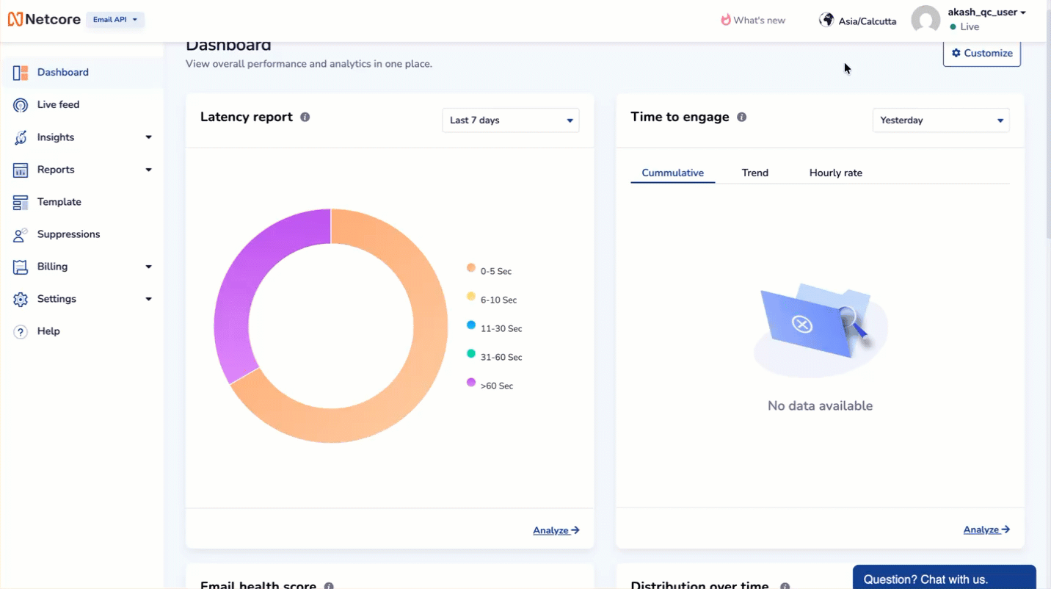
Task: Select the Suppressions sidebar icon
Action: (20, 234)
